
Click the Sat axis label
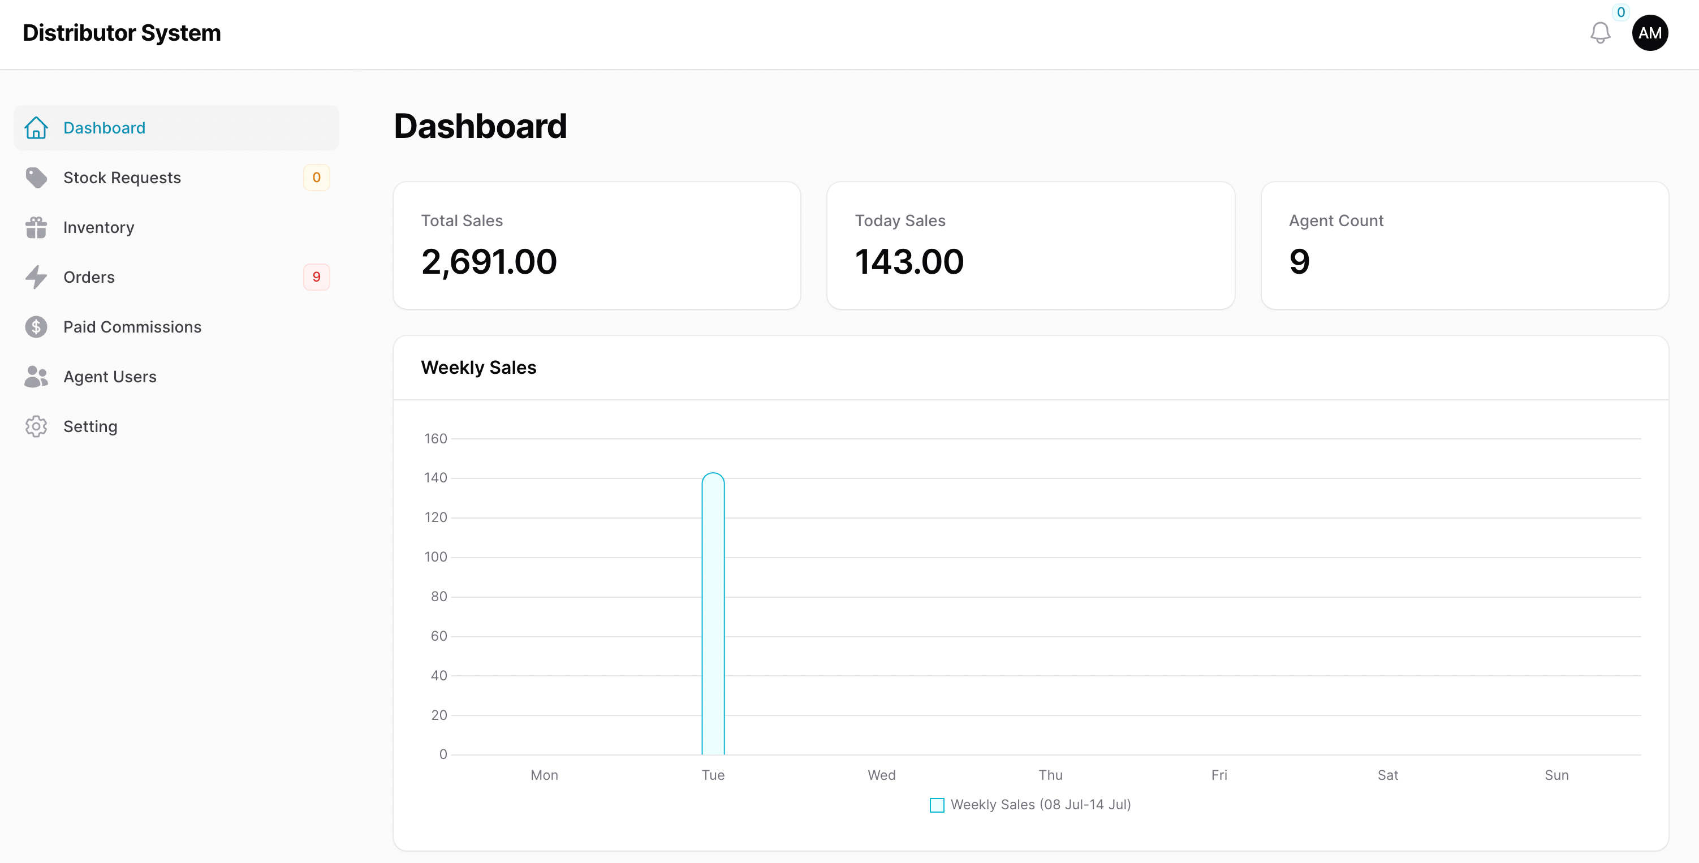(1388, 775)
